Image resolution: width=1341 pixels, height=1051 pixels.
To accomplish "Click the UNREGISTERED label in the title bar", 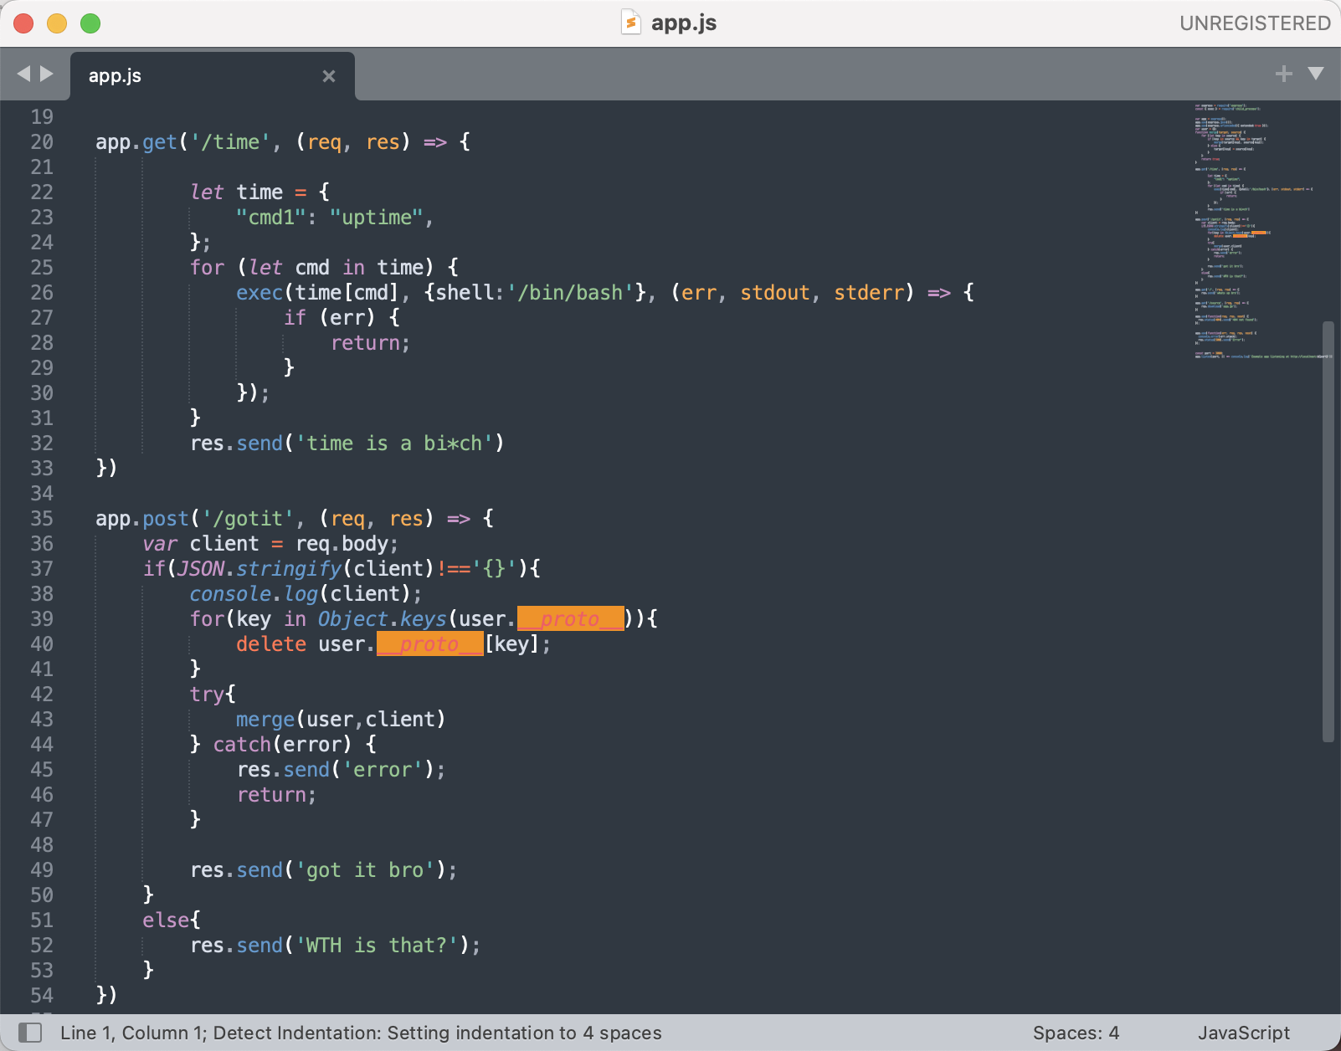I will pyautogui.click(x=1255, y=23).
